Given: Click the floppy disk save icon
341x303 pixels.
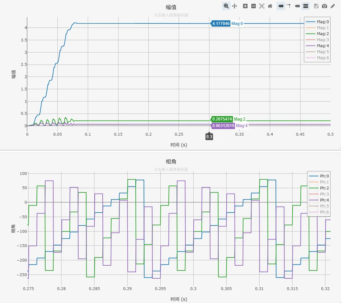Looking at the screenshot, I should [316, 6].
